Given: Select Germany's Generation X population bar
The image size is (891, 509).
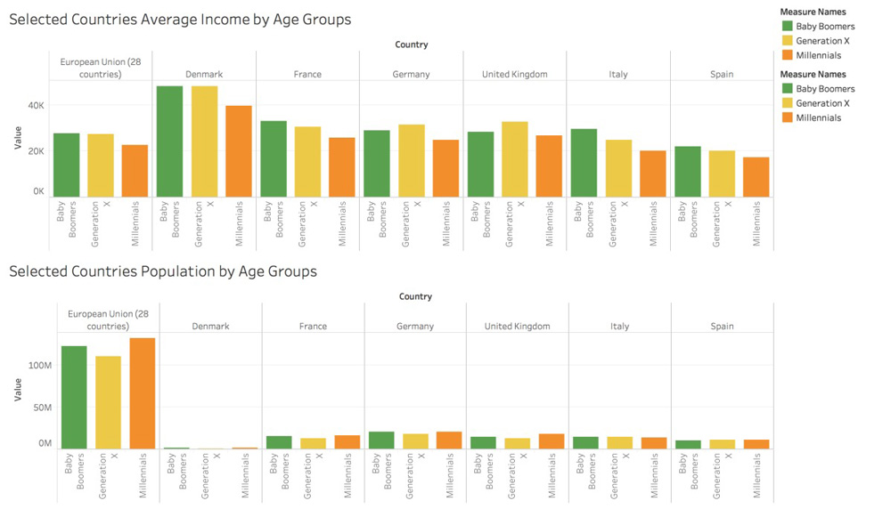Looking at the screenshot, I should point(415,441).
